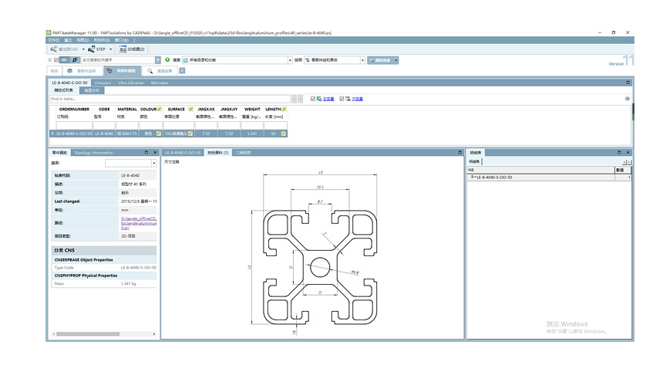Toggle the first variables checkbox above table

click(x=313, y=99)
